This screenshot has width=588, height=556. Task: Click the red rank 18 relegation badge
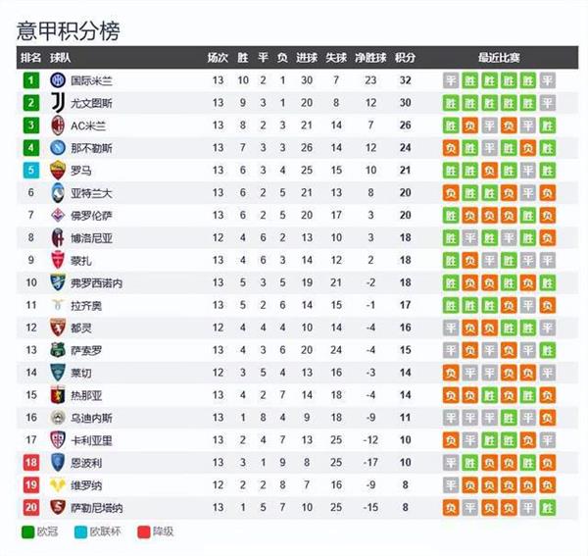click(x=30, y=462)
